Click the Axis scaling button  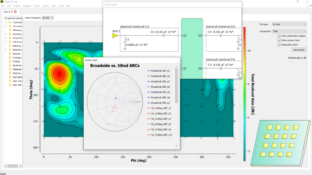(299, 50)
